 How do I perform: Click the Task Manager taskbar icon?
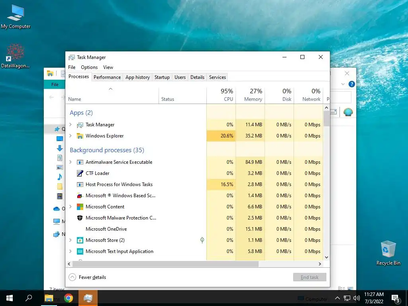[x=88, y=298]
